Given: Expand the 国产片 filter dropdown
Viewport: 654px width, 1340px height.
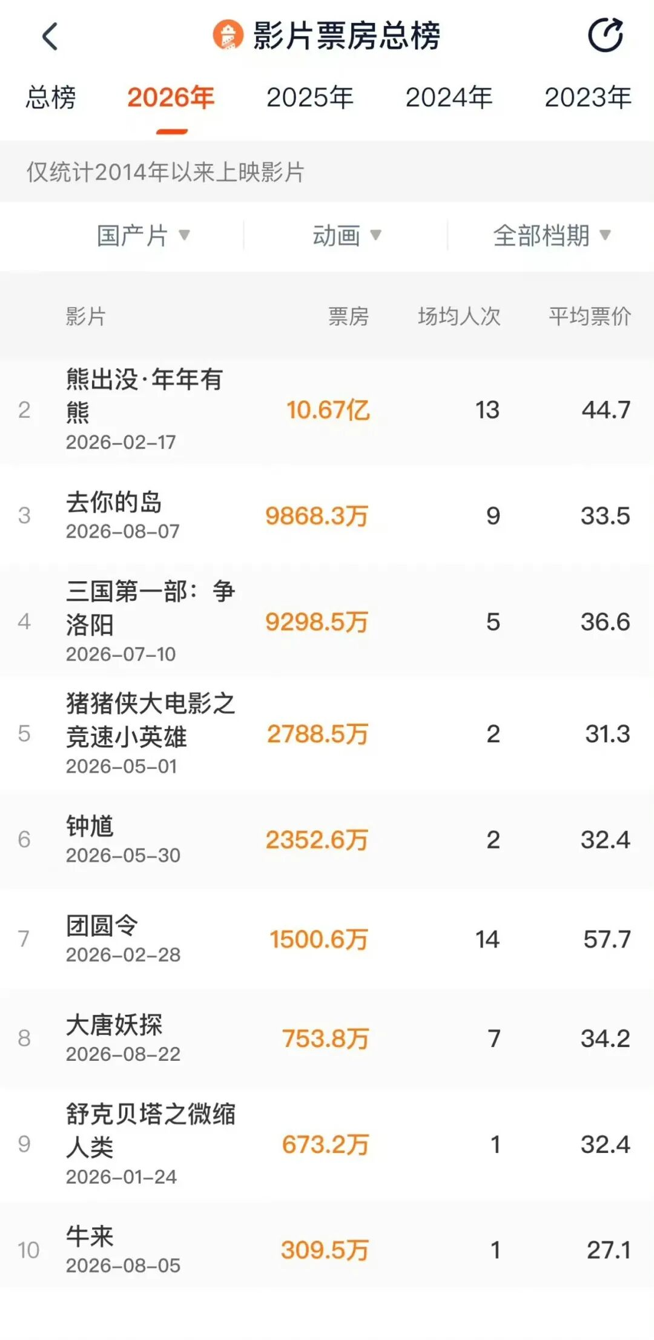Looking at the screenshot, I should (143, 236).
